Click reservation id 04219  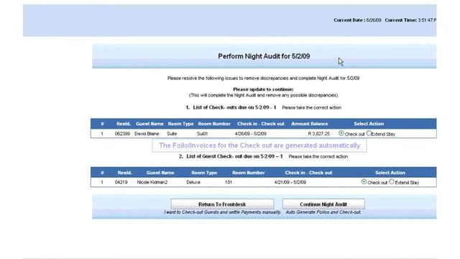[x=121, y=182]
